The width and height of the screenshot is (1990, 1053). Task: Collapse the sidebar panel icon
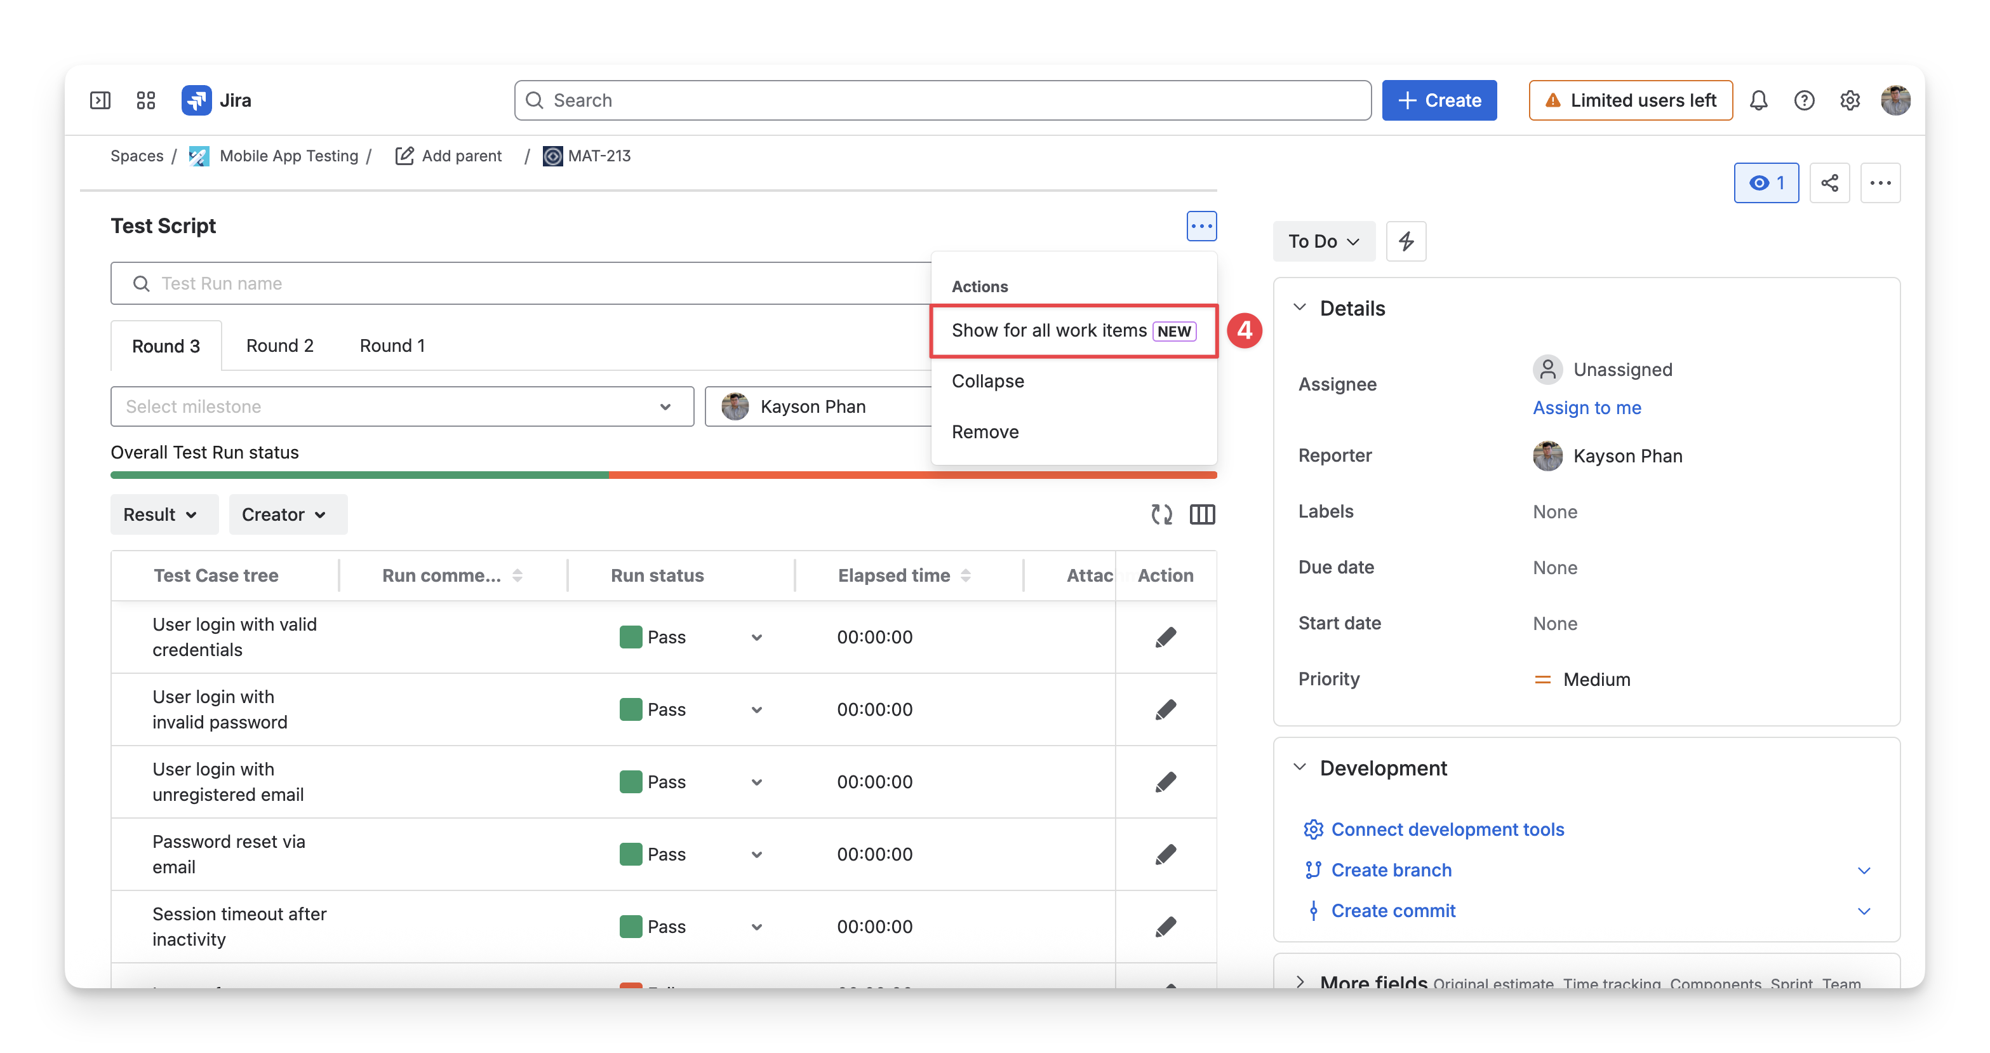pyautogui.click(x=100, y=100)
